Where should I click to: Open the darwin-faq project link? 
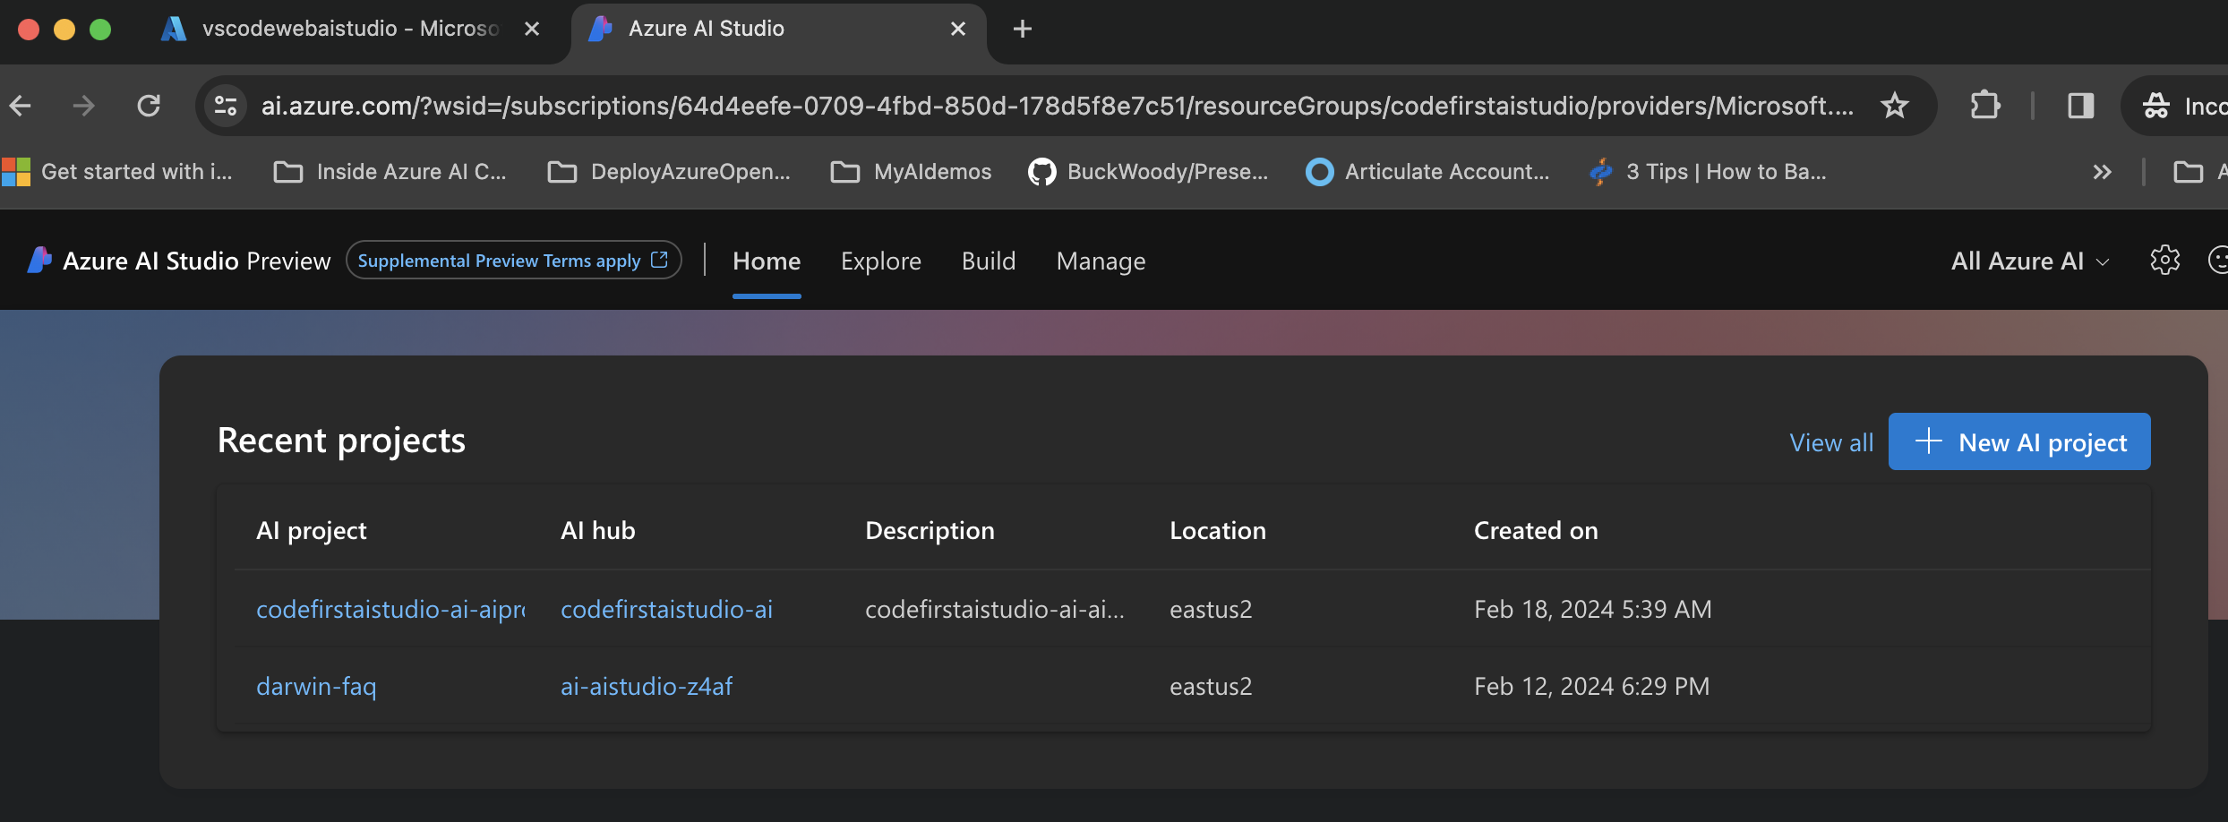pos(316,686)
